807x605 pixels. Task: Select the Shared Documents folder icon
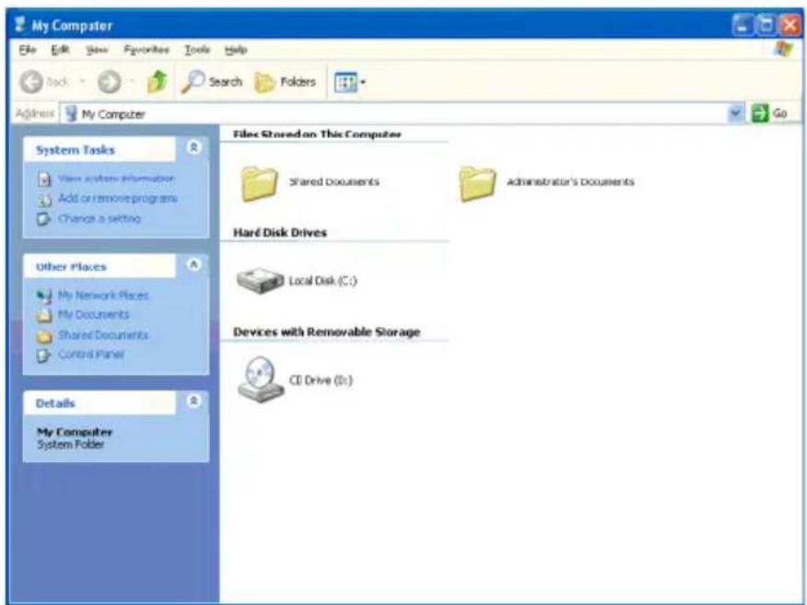tap(260, 183)
